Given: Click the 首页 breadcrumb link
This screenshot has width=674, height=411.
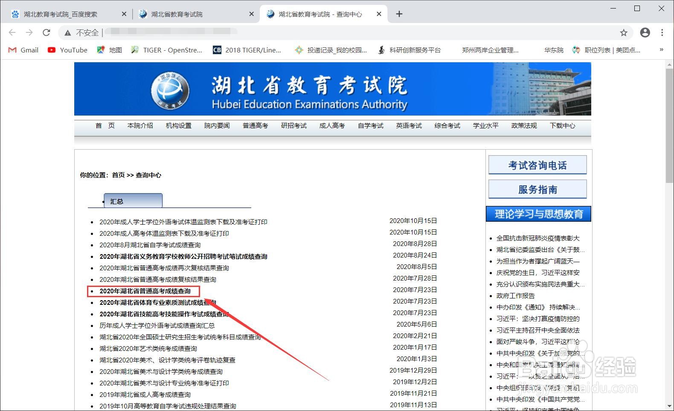Looking at the screenshot, I should 118,175.
